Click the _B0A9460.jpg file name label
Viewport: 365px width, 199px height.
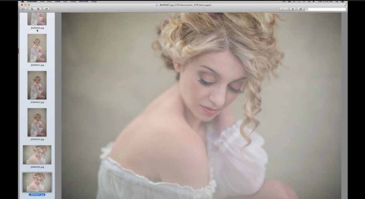[x=37, y=28]
